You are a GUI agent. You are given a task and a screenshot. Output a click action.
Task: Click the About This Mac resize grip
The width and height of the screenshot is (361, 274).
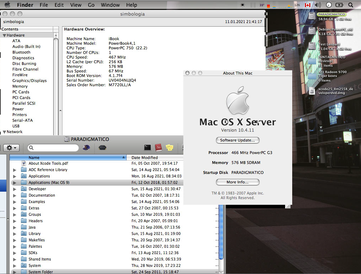[288, 207]
